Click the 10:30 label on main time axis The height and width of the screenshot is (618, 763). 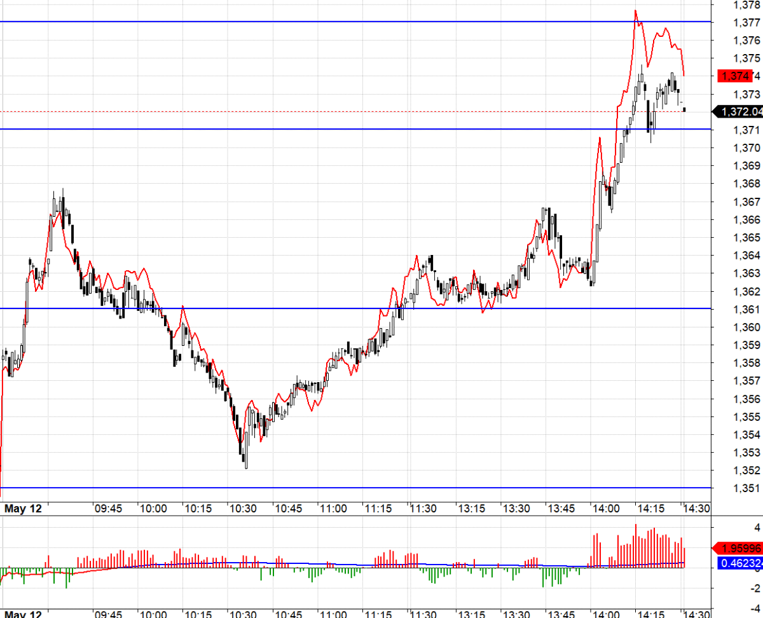242,509
